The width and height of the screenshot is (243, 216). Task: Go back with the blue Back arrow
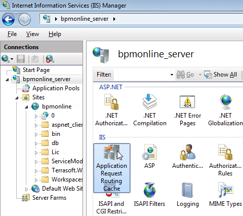[8, 20]
